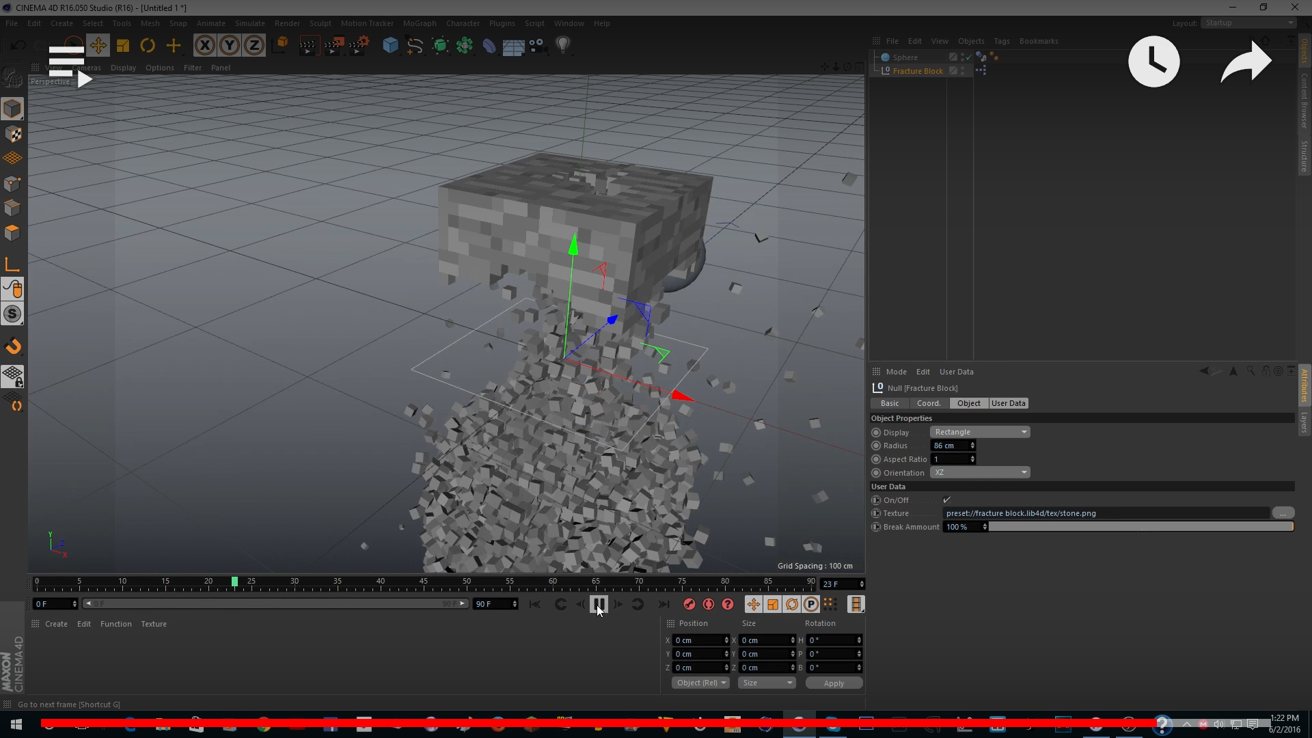Image resolution: width=1312 pixels, height=738 pixels.
Task: Toggle autokeying red button
Action: click(x=709, y=604)
